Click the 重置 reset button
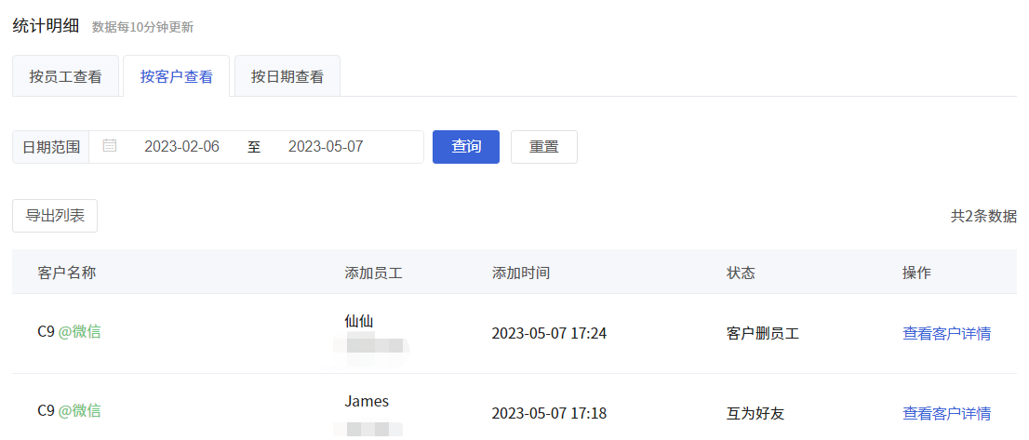This screenshot has width=1029, height=440. pos(544,147)
